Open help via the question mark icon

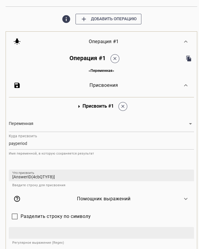click(17, 199)
